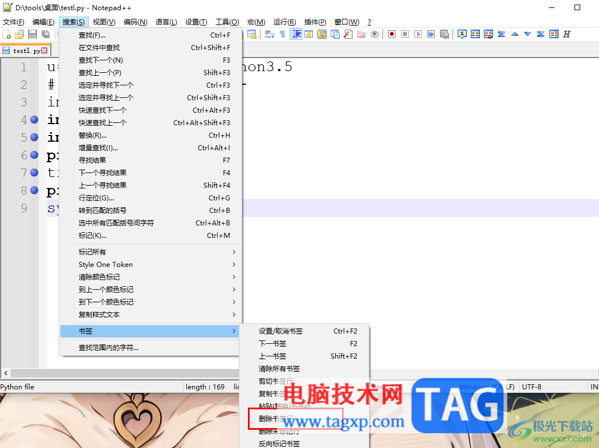Click the blue jump-to-last-difference icon
The image size is (599, 448).
540,34
